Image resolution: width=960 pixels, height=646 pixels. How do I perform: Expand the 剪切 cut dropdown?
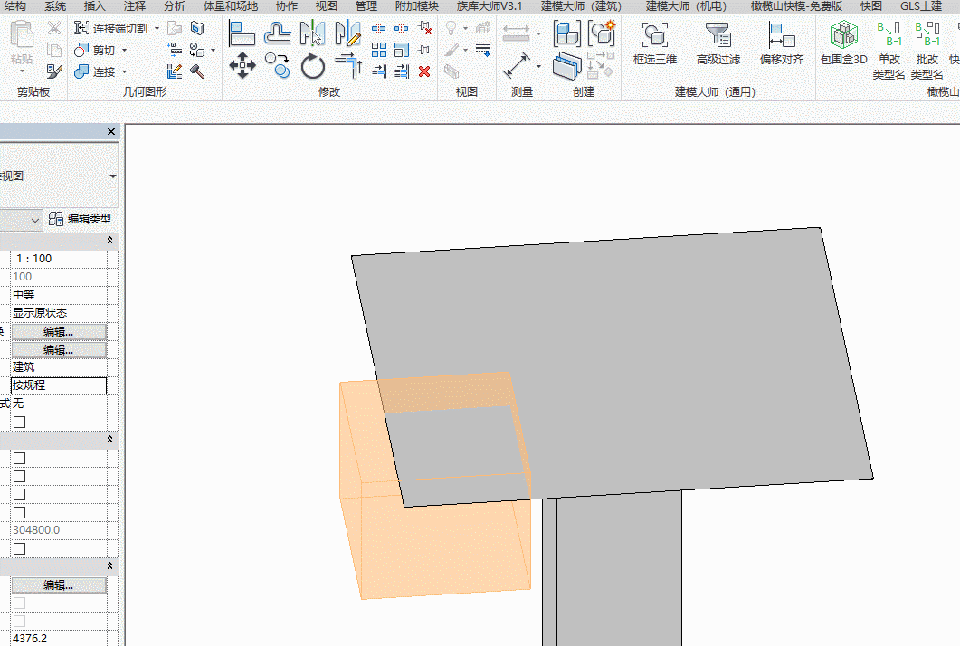coord(124,51)
